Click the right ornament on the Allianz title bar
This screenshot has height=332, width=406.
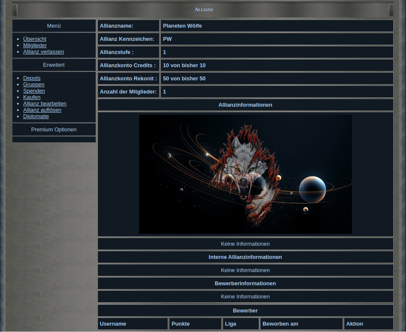point(391,10)
